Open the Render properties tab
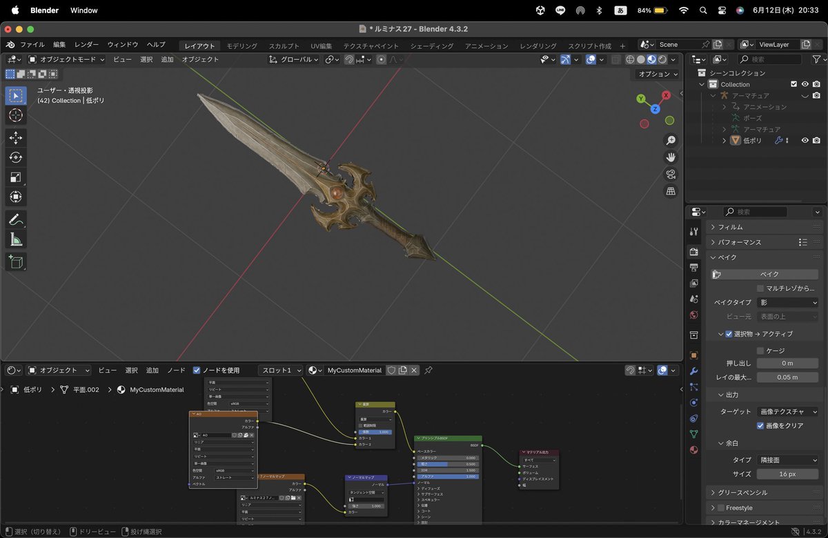Viewport: 828px width, 538px height. pos(694,252)
